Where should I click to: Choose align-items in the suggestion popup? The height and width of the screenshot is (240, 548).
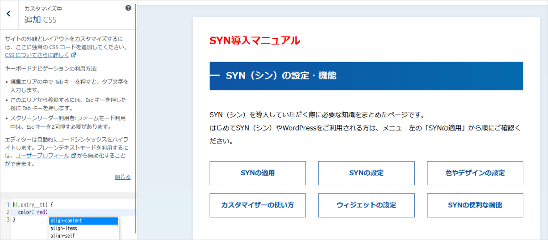pyautogui.click(x=63, y=228)
